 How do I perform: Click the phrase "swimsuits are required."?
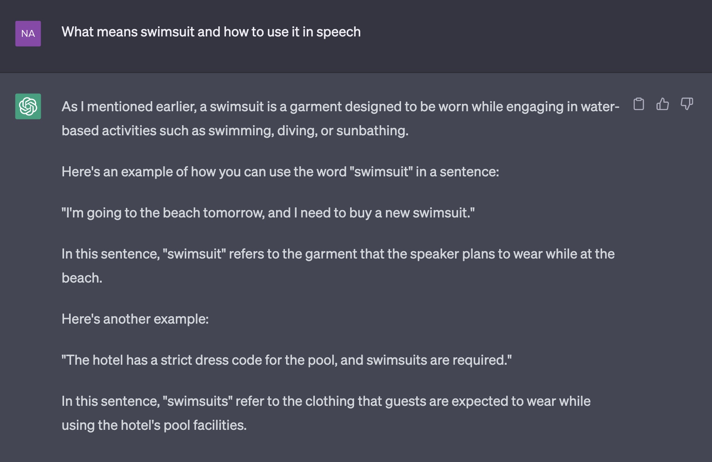tap(439, 360)
